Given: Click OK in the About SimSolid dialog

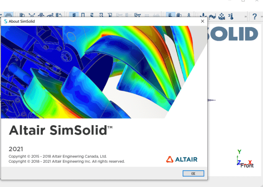Looking at the screenshot, I should click(x=193, y=173).
